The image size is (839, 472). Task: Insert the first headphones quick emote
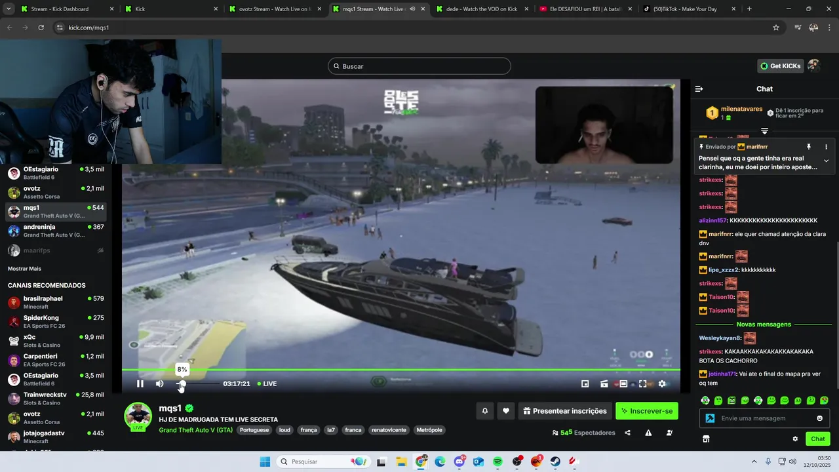click(705, 401)
